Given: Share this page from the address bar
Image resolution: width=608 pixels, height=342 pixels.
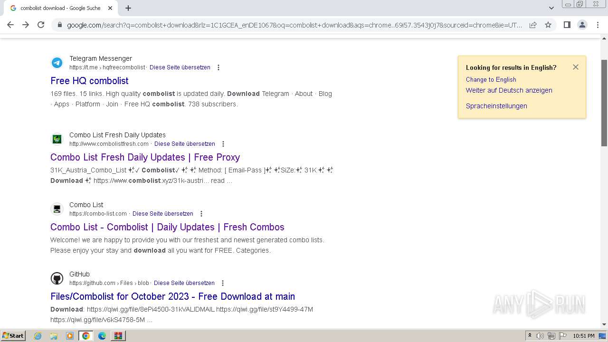Looking at the screenshot, I should [533, 25].
